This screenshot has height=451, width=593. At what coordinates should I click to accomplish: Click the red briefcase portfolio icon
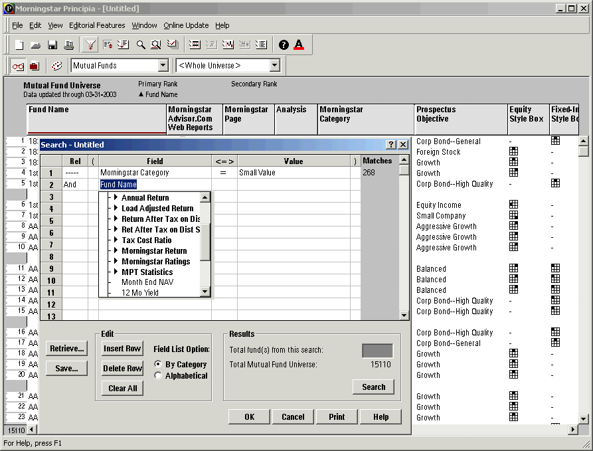(x=35, y=66)
